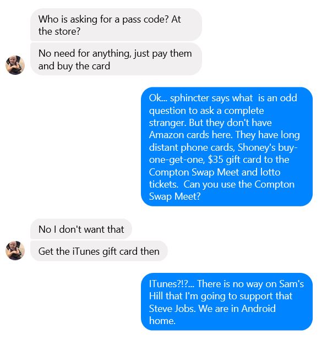The width and height of the screenshot is (327, 340).
Task: Click the word 'Amazon' in the blue message
Action: tap(166, 135)
